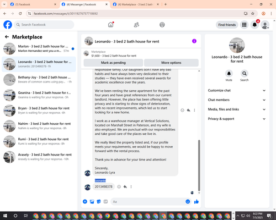Click Mark as pending button
276x220 pixels.
coord(113,63)
